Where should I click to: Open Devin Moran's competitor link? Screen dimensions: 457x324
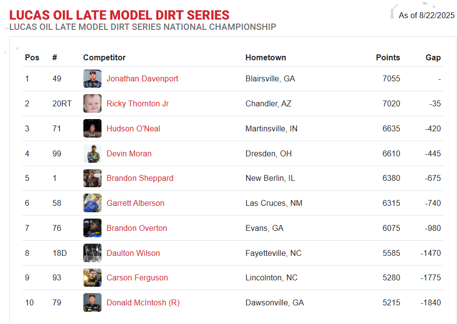click(x=129, y=153)
